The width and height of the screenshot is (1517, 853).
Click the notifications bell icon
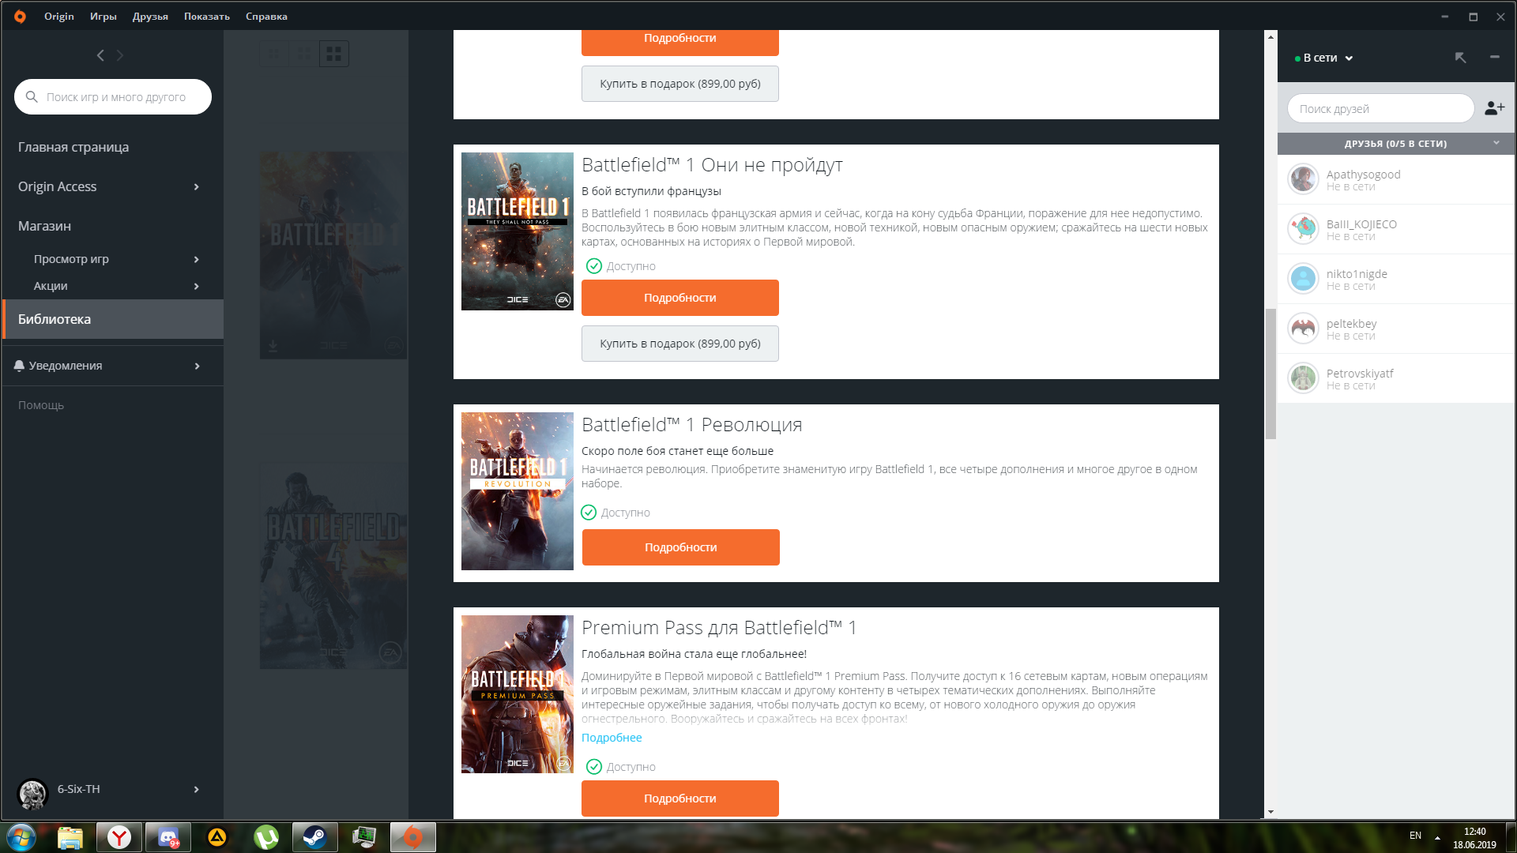[x=19, y=366]
